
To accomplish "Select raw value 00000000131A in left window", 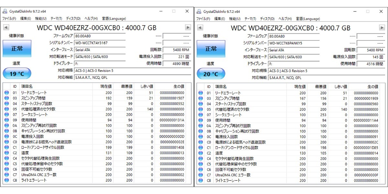I will 172,120.
